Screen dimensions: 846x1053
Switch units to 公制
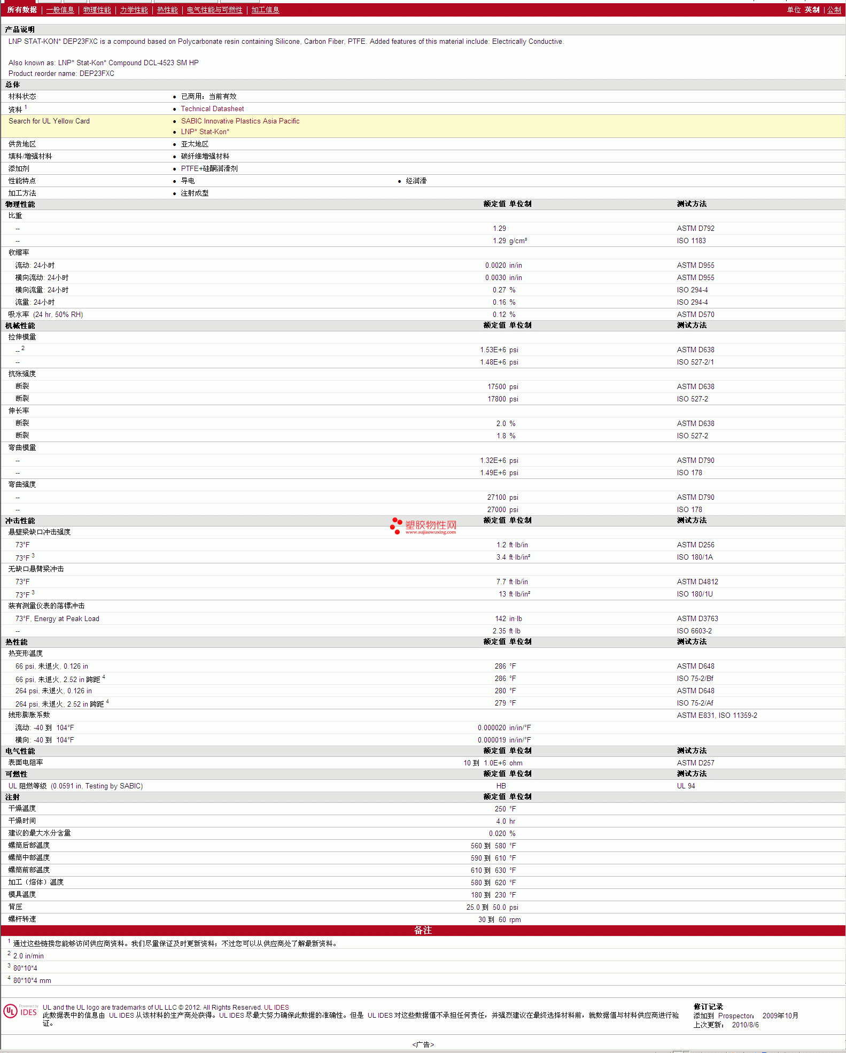[x=834, y=10]
